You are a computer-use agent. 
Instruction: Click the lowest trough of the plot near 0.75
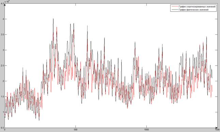[x=39, y=120]
